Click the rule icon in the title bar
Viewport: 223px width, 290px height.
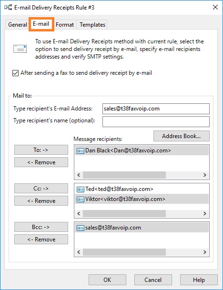tap(8, 8)
